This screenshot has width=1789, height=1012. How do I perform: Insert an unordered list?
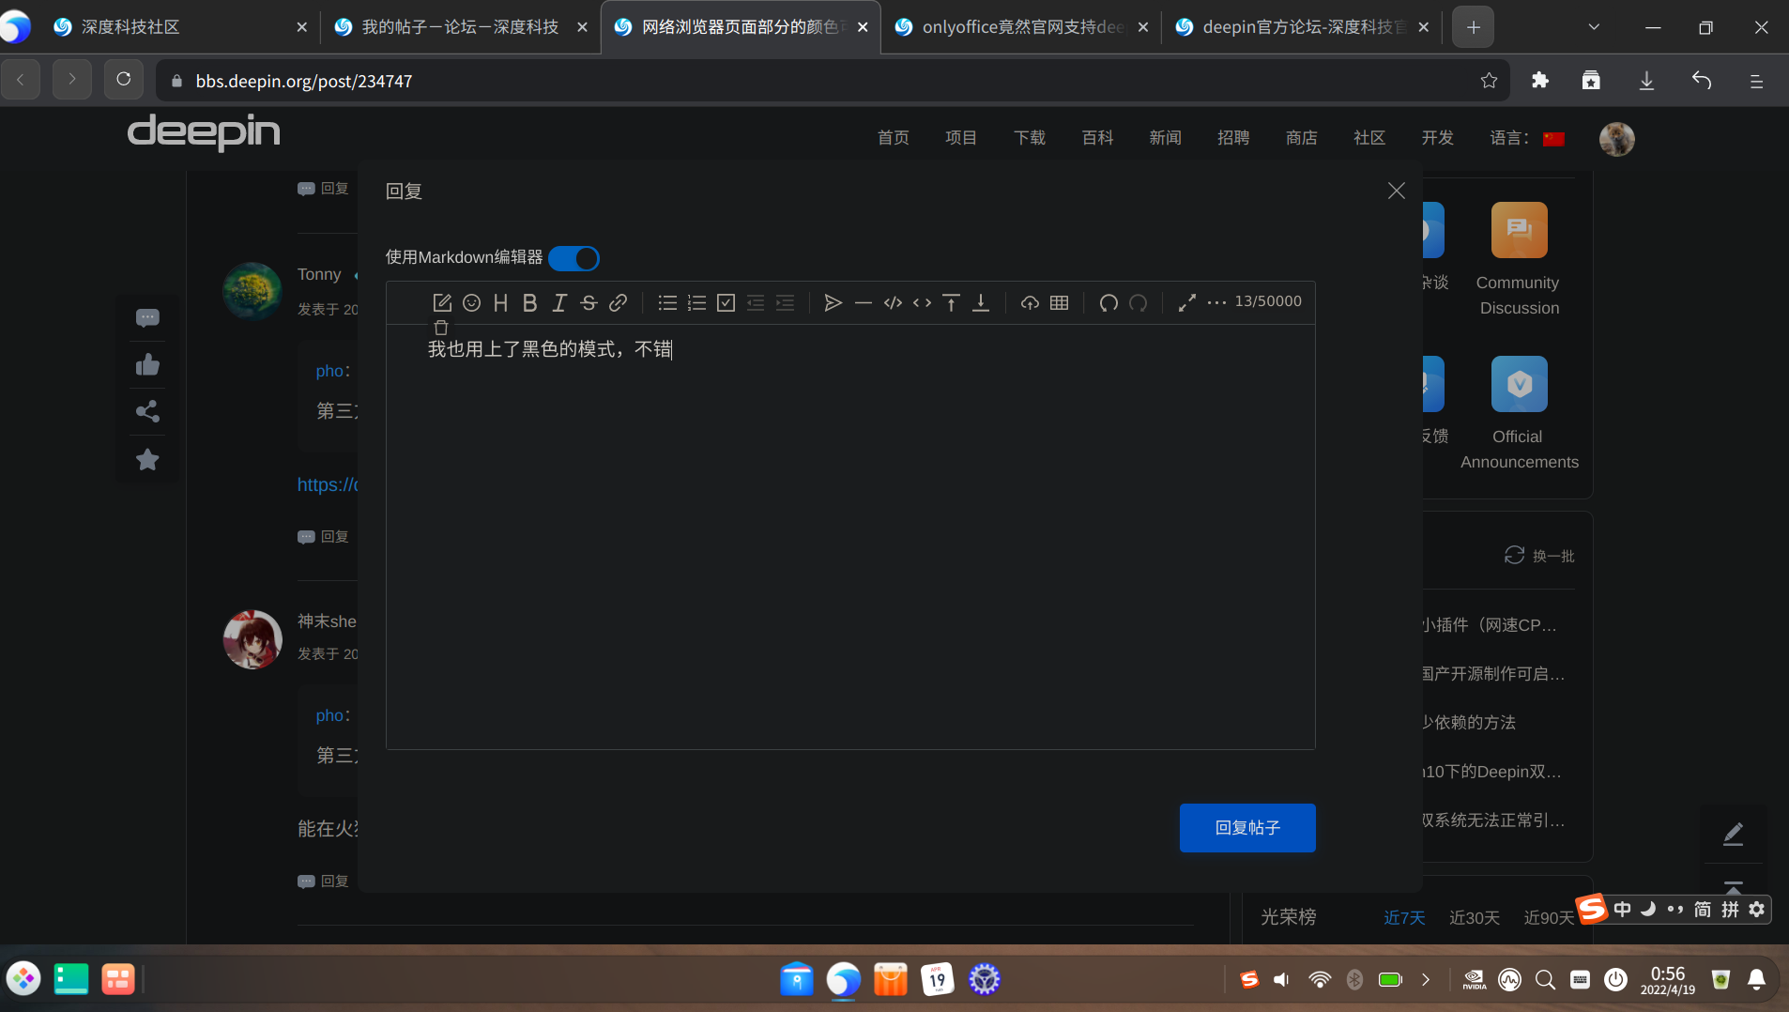[667, 302]
